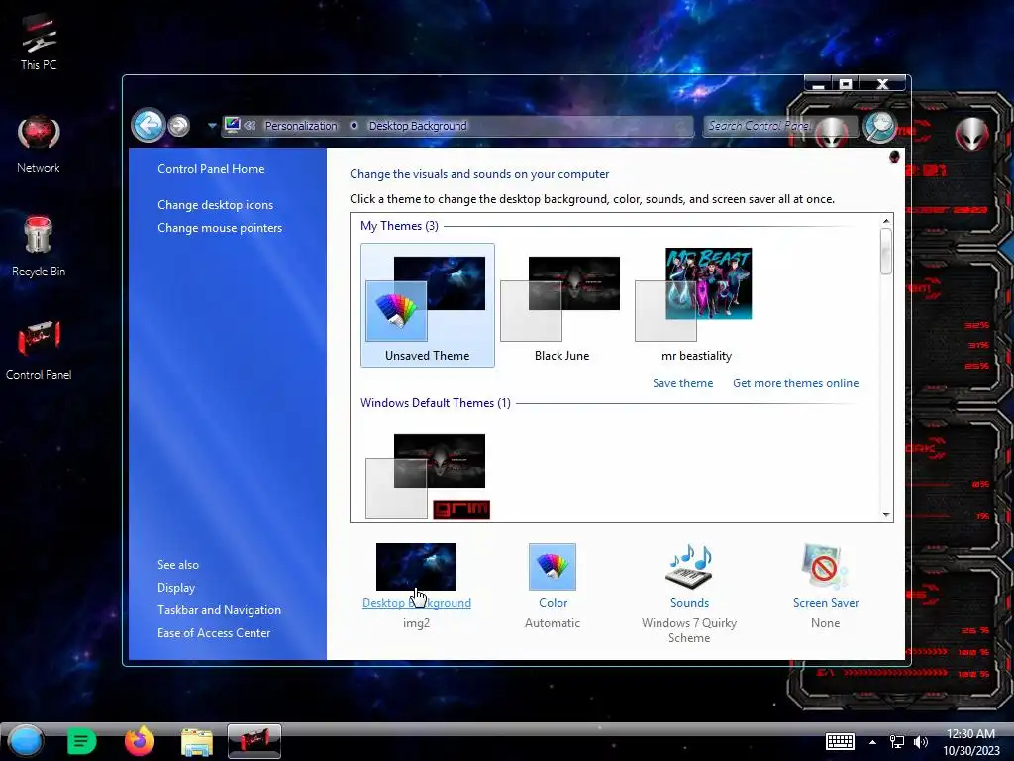Click the Start orb on taskbar
This screenshot has height=761, width=1014.
pyautogui.click(x=25, y=741)
